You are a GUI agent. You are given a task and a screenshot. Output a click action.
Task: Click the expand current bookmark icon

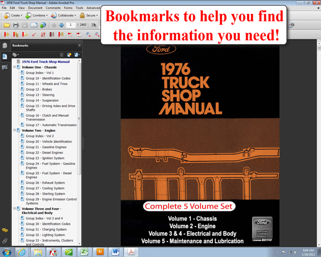pyautogui.click(x=77, y=55)
